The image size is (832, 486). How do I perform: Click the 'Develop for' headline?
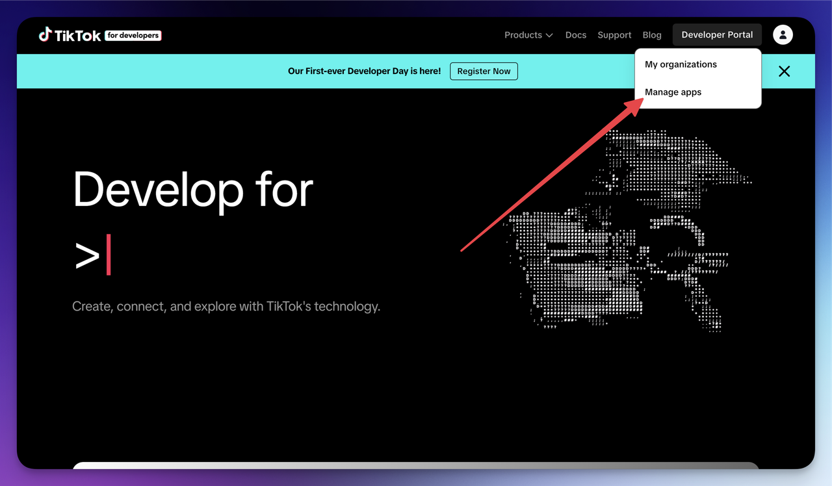pyautogui.click(x=193, y=190)
